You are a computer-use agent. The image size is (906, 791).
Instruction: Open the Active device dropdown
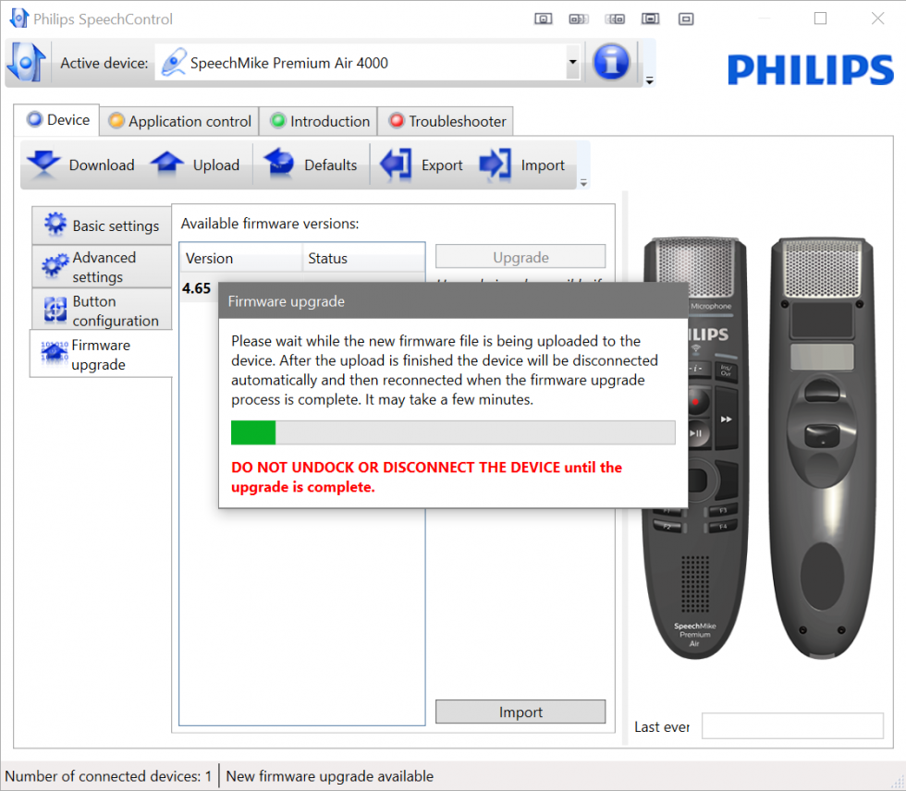pos(572,64)
